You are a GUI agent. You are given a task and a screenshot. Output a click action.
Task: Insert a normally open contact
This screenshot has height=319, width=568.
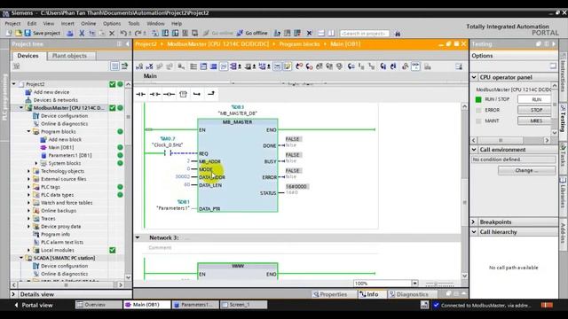[x=140, y=94]
